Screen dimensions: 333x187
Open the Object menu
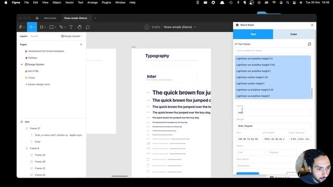(57, 3)
